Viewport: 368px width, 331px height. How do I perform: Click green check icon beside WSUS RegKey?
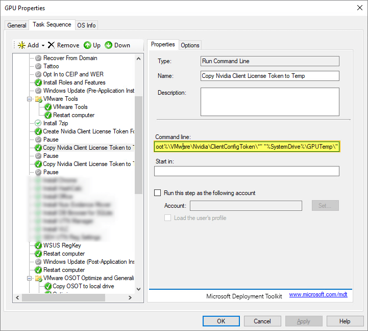(x=38, y=245)
